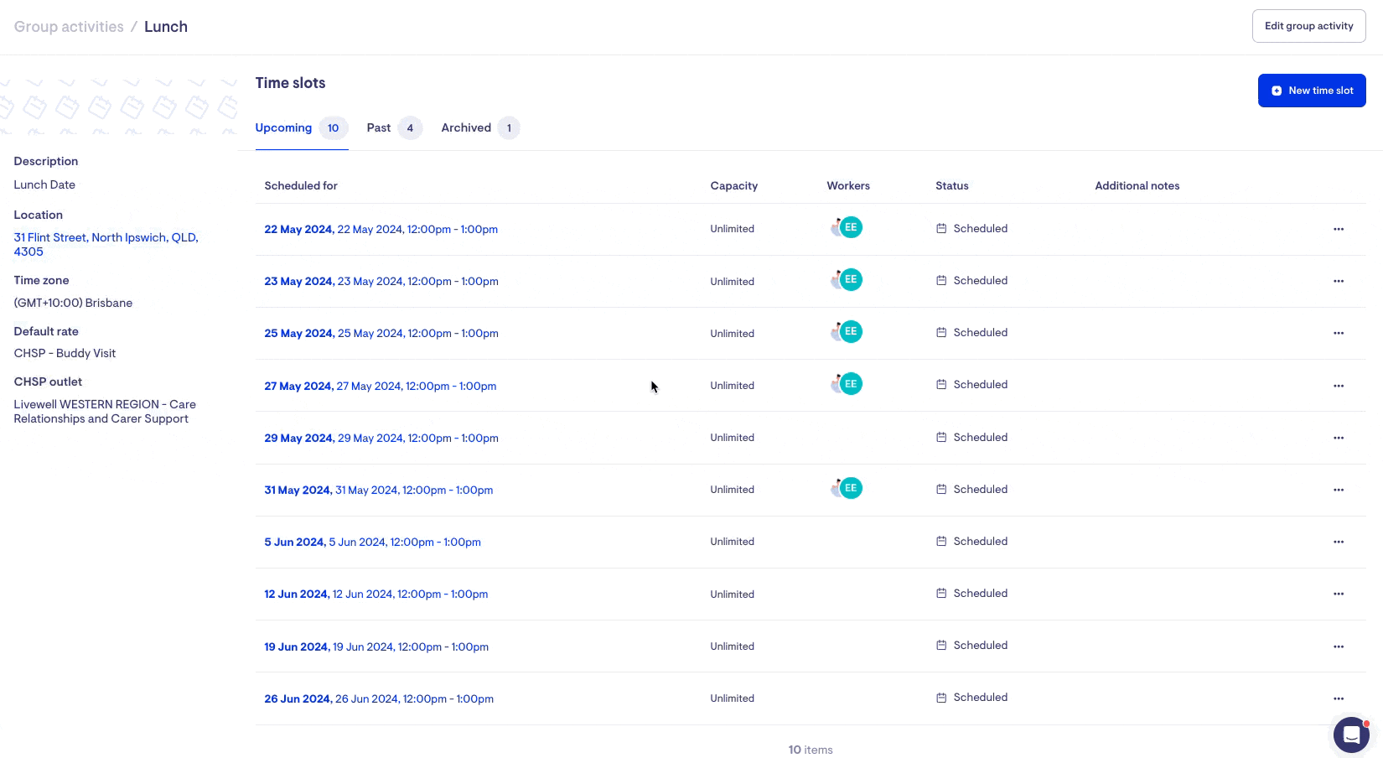
Task: Click the EE worker avatar for 25 May
Action: coord(850,332)
